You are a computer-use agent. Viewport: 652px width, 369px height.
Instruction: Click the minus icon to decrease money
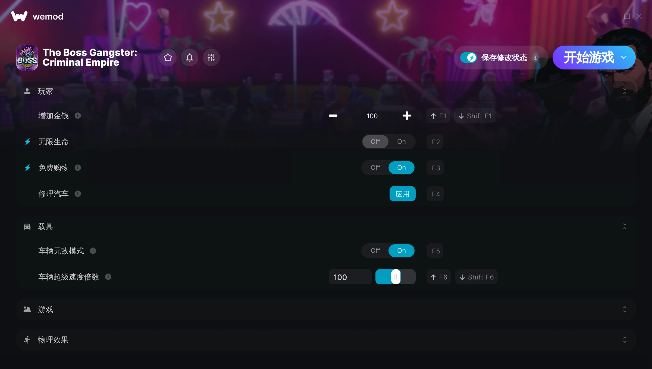coord(333,116)
